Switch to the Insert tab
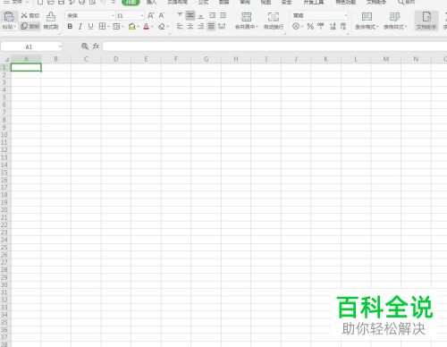The width and height of the screenshot is (447, 347). 151,2
